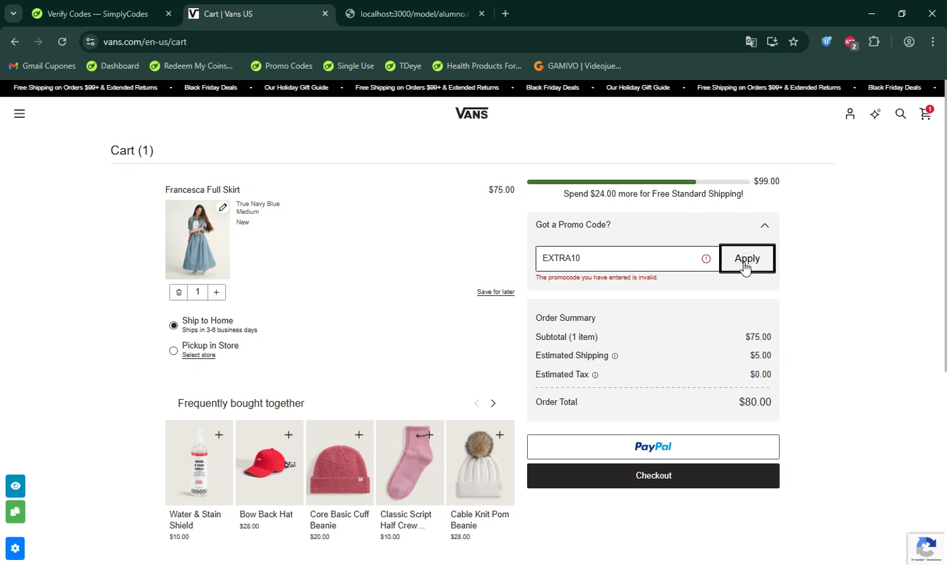Add Water & Stain Shield to cart

[219, 434]
